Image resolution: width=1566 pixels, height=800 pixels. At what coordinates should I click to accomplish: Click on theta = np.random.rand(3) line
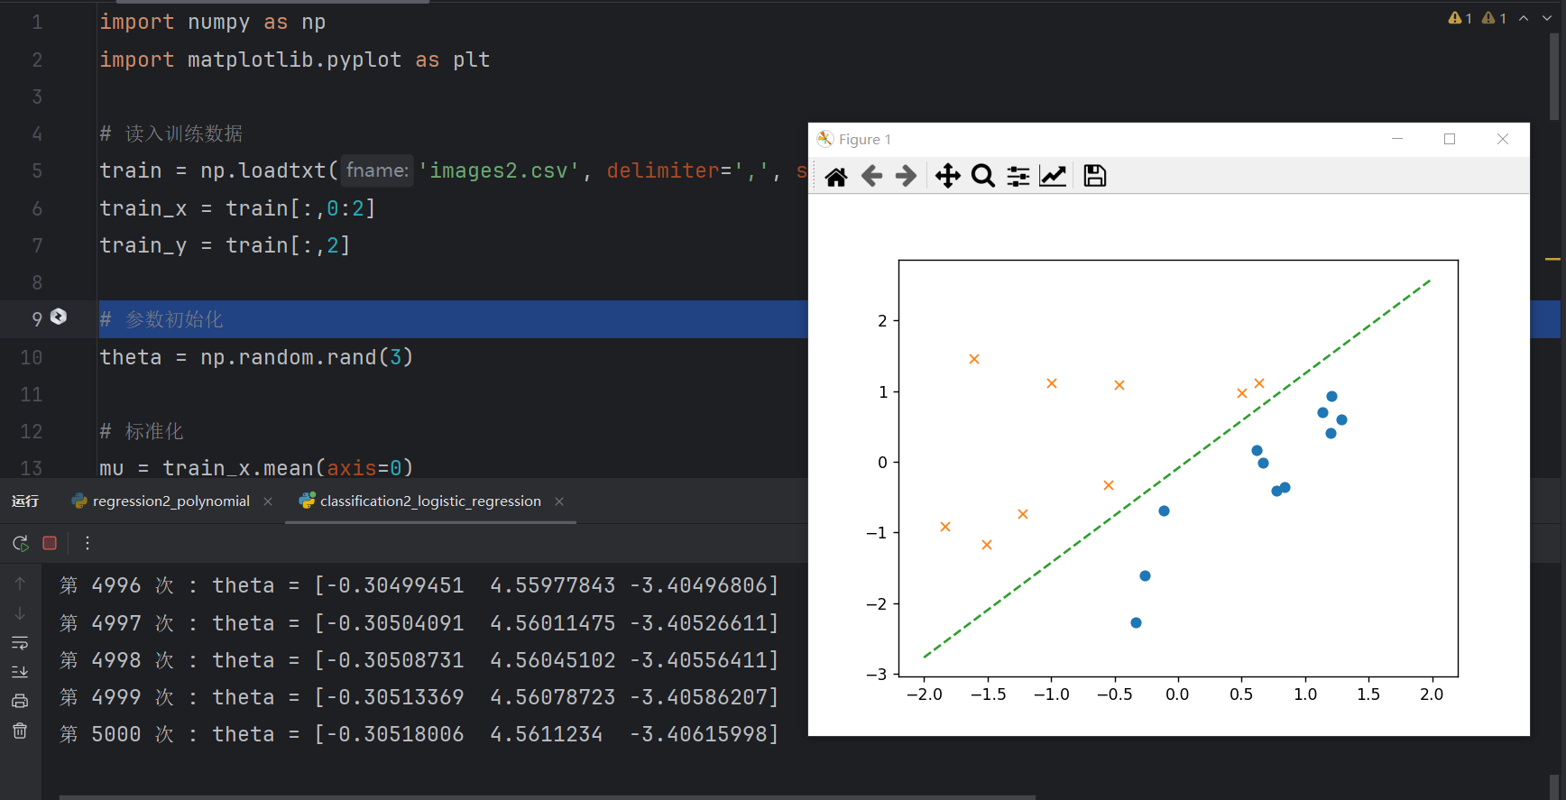(256, 357)
